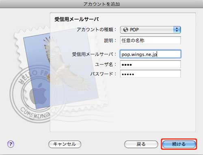Click the 説明 label text
Screen dimensions: 203x155
tap(108, 40)
